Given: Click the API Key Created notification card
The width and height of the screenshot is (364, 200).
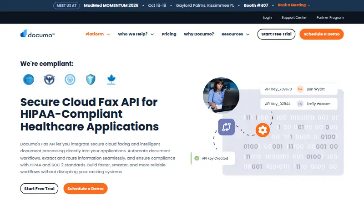Looking at the screenshot, I should (x=212, y=158).
